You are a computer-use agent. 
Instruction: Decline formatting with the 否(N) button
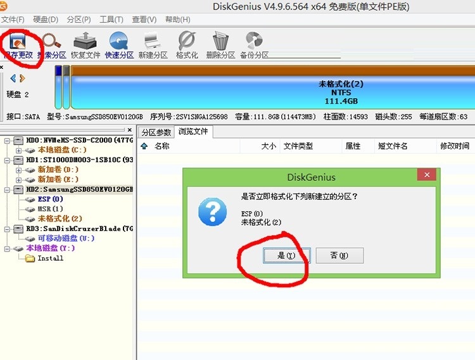click(339, 256)
